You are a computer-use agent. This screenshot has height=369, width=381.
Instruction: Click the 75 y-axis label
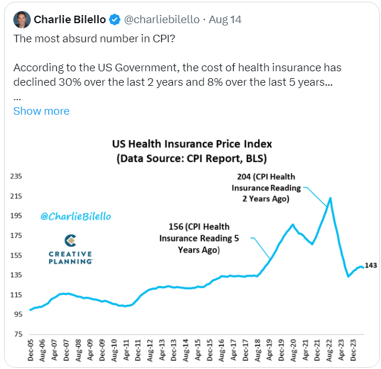tap(18, 334)
